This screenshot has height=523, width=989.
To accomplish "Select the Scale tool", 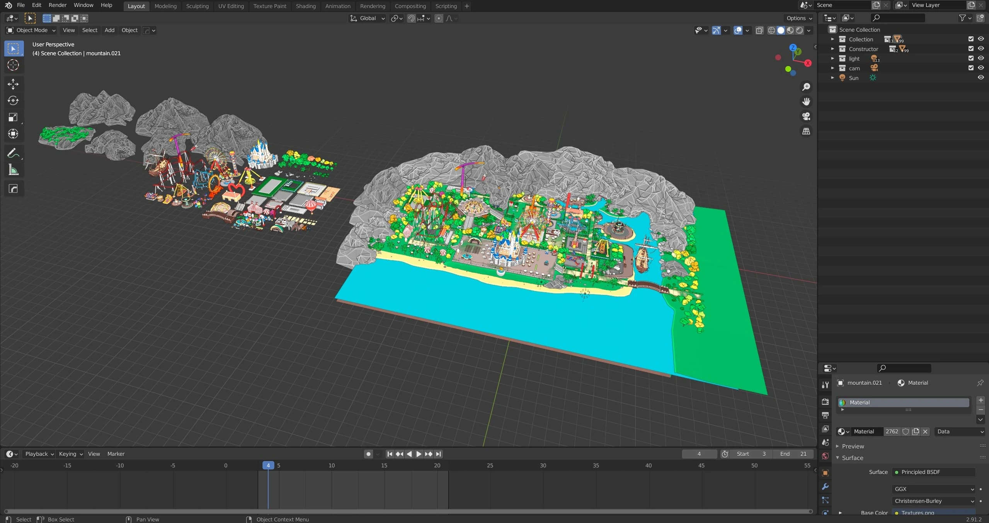I will (13, 117).
